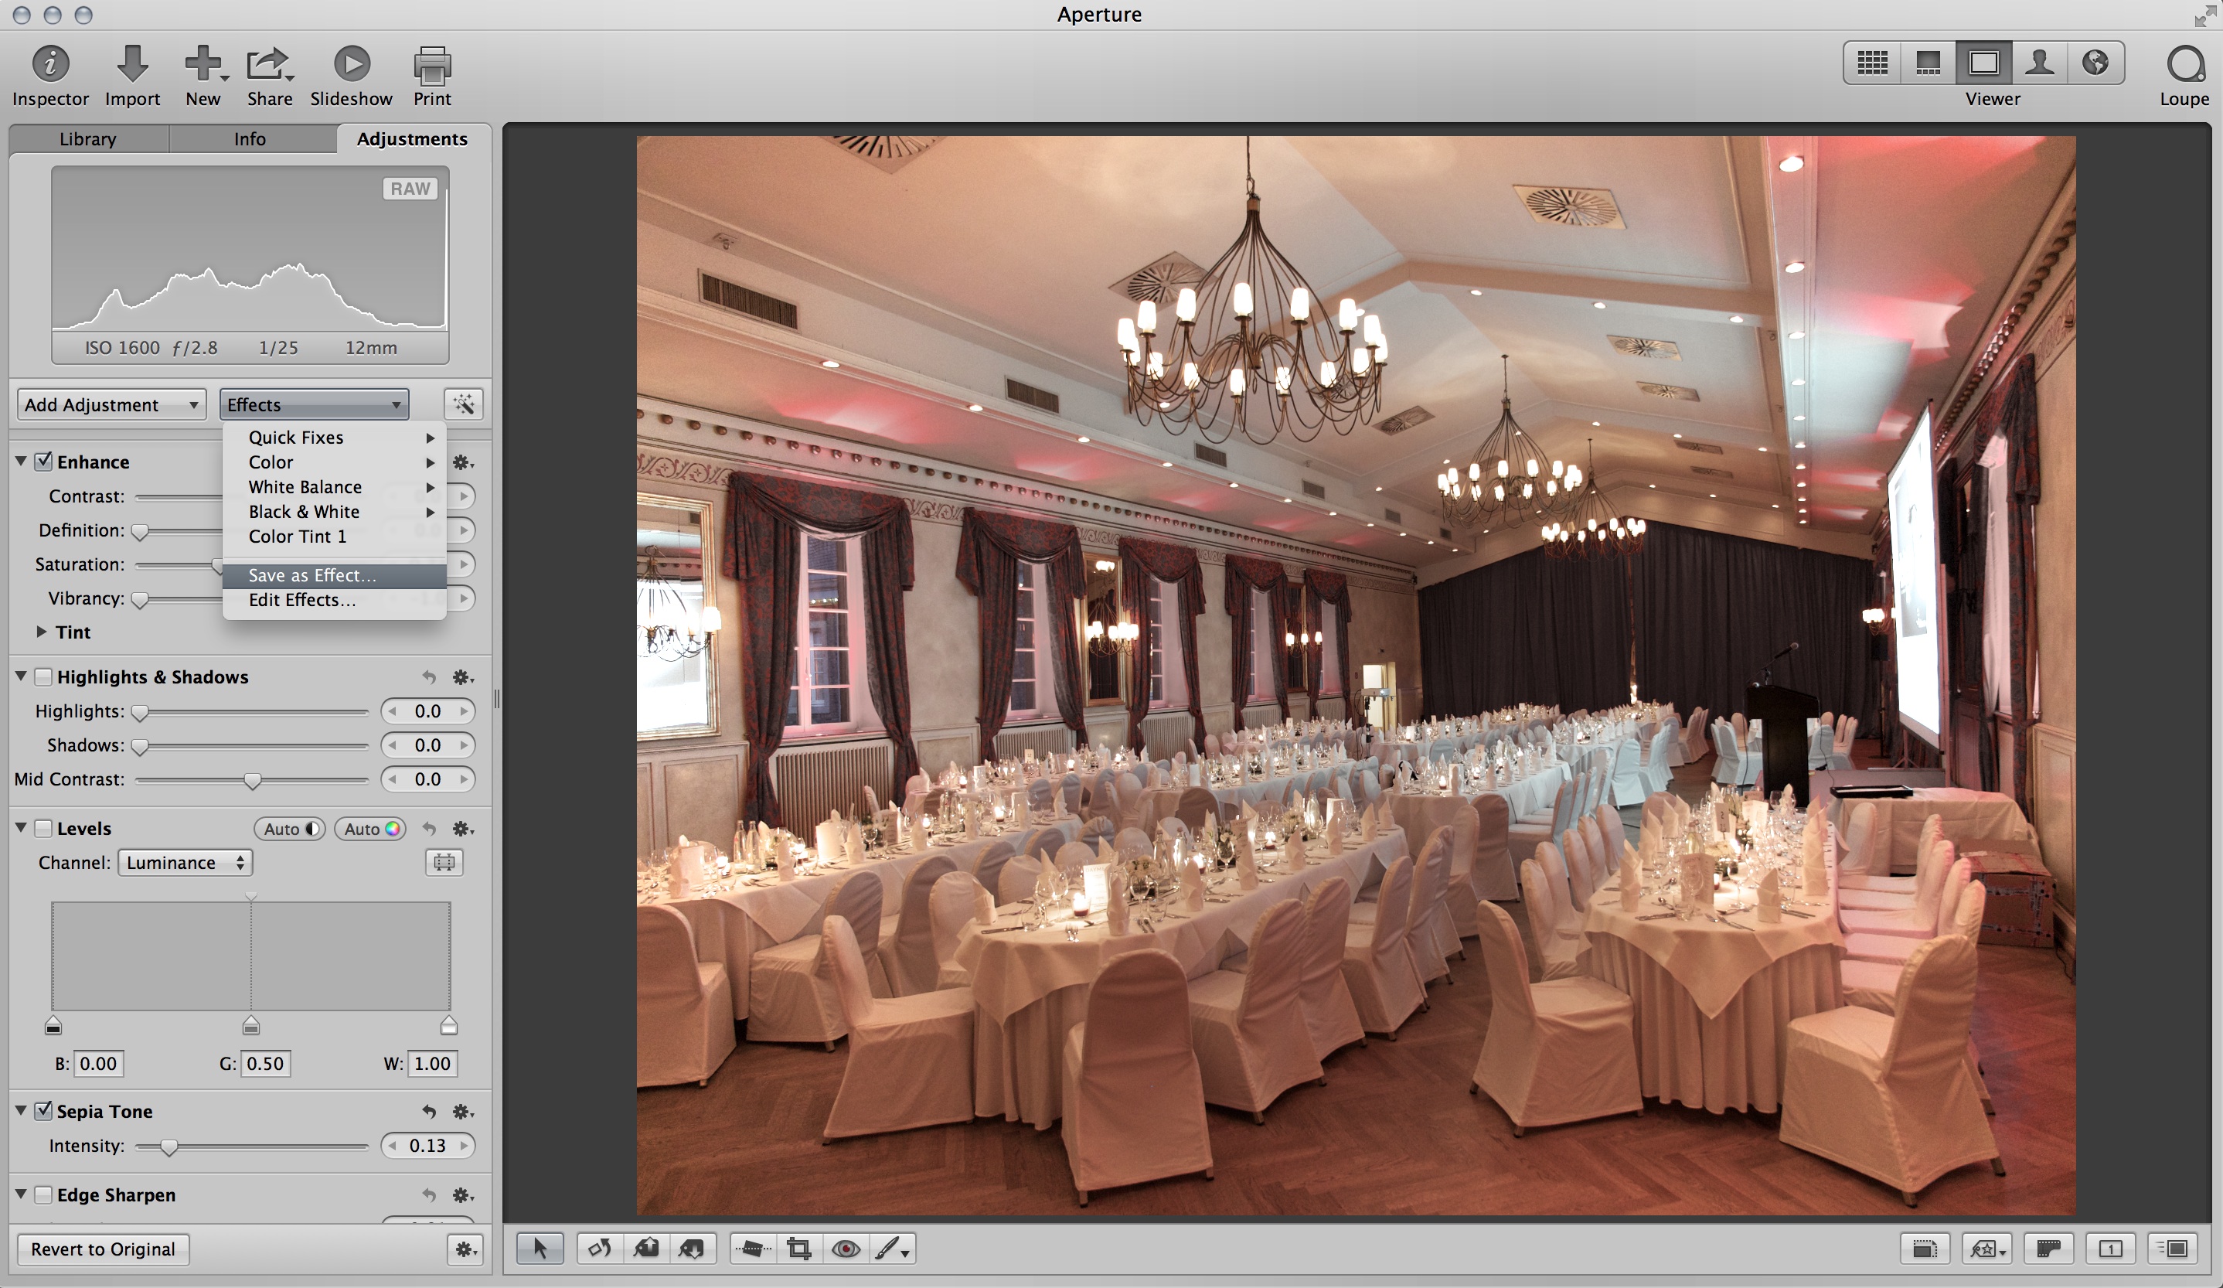Select the Crop tool in bottom toolbar

coord(799,1249)
